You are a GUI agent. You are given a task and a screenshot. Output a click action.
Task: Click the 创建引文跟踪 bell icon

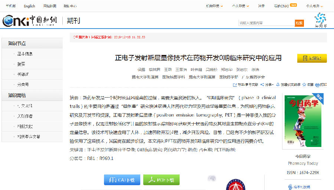(278, 85)
